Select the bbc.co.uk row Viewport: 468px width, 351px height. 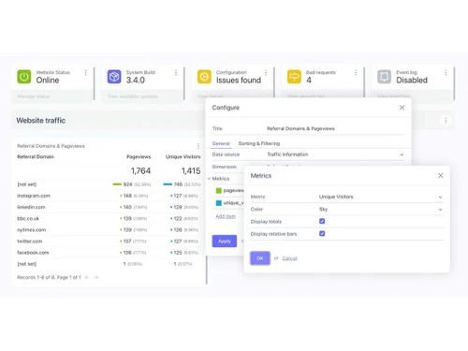click(109, 218)
